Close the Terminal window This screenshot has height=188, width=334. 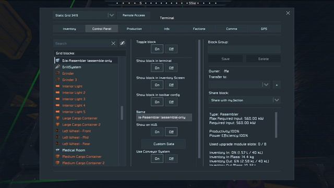tap(288, 13)
